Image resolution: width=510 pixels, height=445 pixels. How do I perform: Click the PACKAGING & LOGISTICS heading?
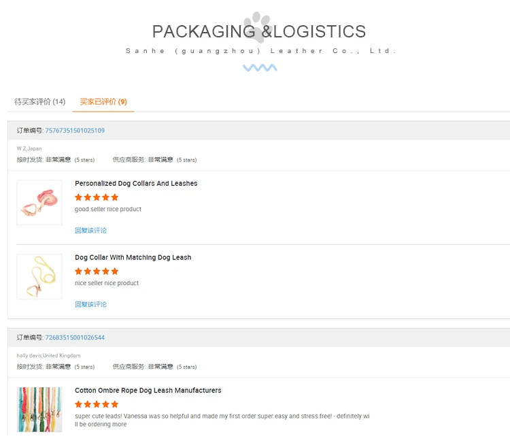259,31
